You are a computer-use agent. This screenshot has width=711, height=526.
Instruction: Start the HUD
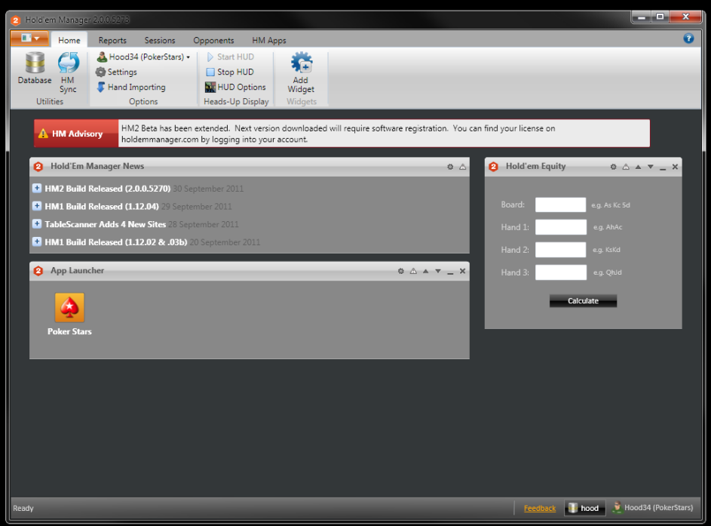231,57
